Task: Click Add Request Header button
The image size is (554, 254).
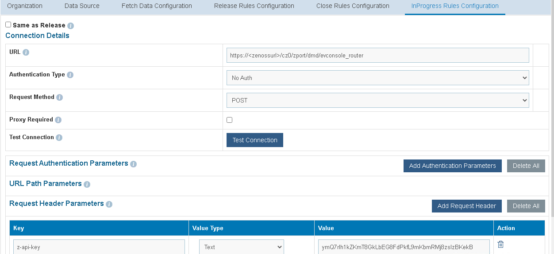Action: tap(466, 206)
